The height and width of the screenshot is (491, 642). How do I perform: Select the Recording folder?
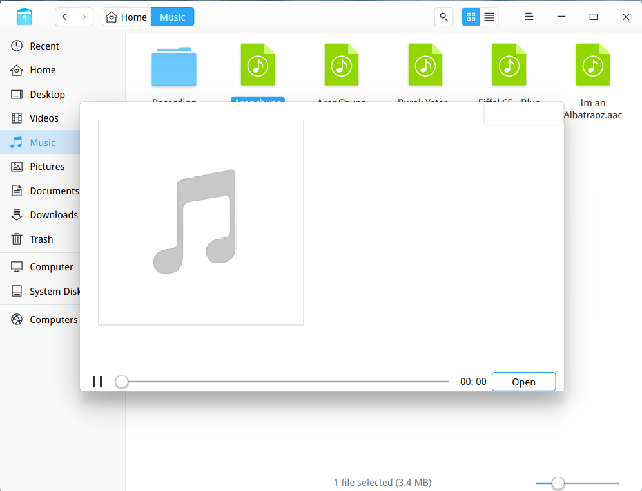tap(174, 66)
